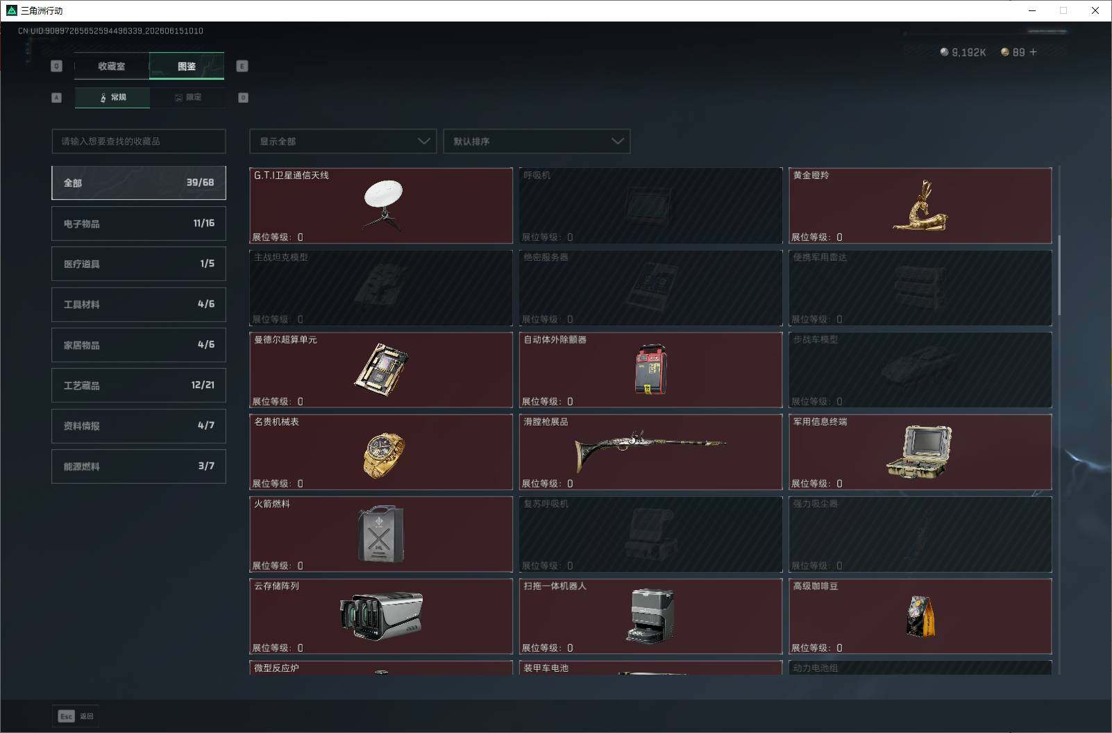This screenshot has width=1112, height=733.
Task: Click the 扫拖一体机器人 robot icon
Action: coord(650,616)
